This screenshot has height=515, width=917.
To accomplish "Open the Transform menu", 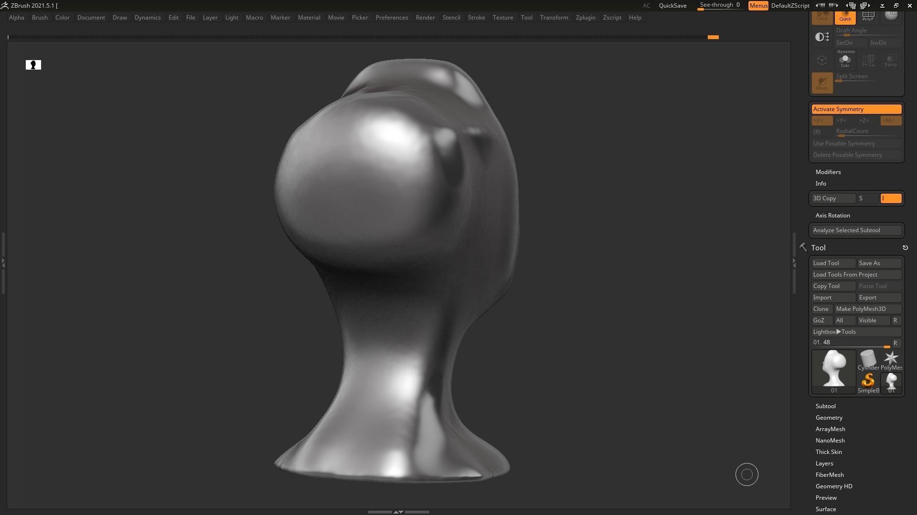I will pyautogui.click(x=554, y=17).
